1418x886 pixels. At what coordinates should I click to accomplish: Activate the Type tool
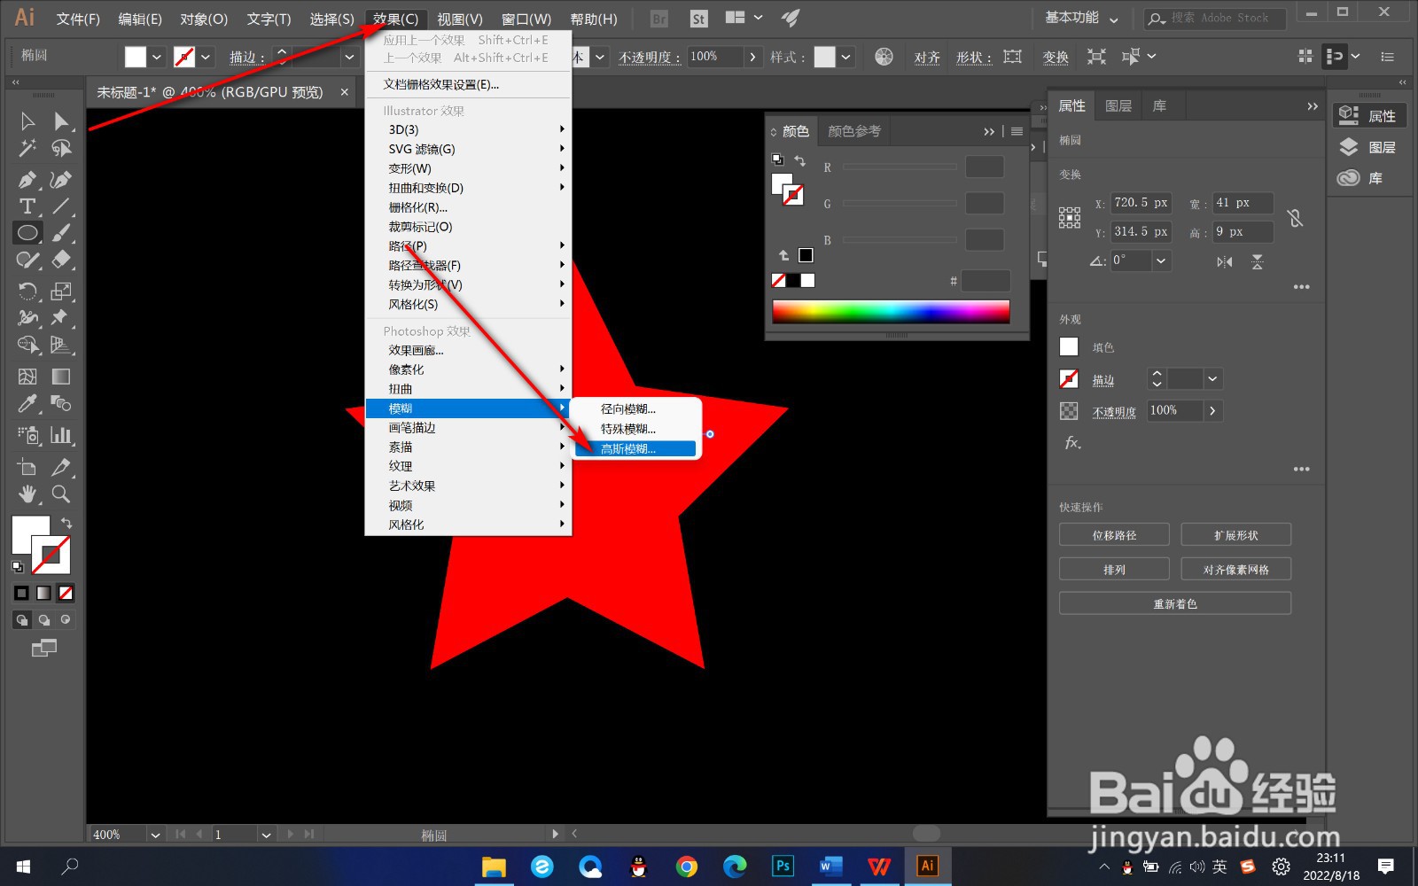(27, 206)
